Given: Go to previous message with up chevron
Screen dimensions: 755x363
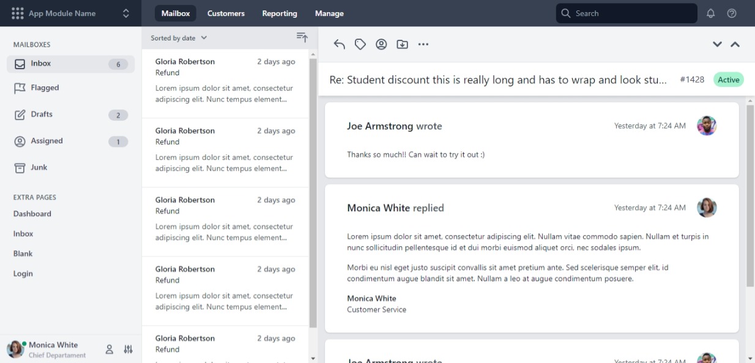Looking at the screenshot, I should 735,44.
